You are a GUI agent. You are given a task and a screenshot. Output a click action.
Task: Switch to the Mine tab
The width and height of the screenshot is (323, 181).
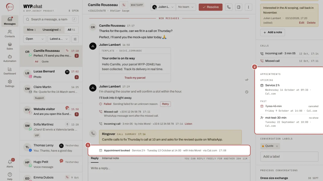pyautogui.click(x=31, y=30)
